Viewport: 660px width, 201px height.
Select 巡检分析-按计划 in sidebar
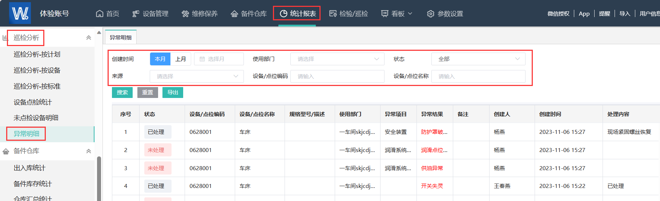(37, 54)
